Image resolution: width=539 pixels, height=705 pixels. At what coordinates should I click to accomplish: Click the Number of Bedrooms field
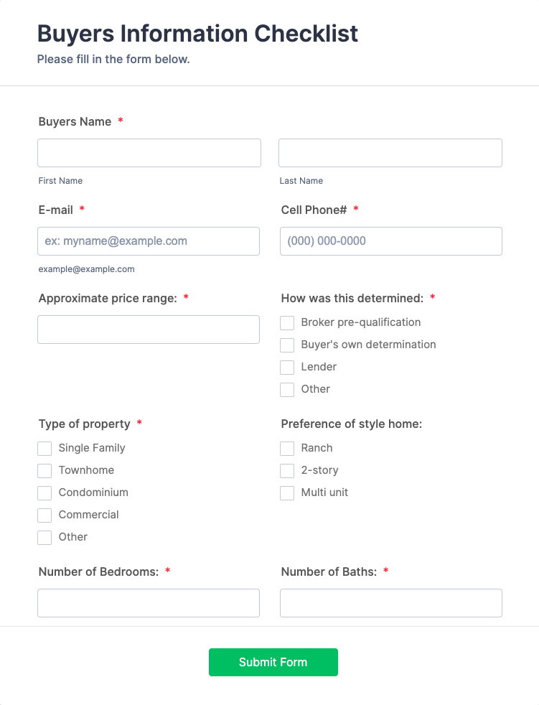(x=149, y=603)
